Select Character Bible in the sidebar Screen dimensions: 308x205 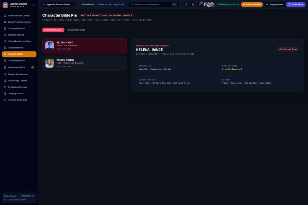[x=19, y=54]
